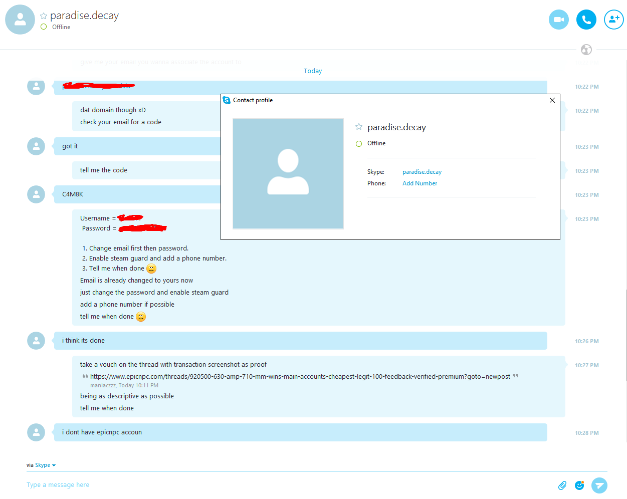Click the large profile picture in Contact profile

point(288,173)
